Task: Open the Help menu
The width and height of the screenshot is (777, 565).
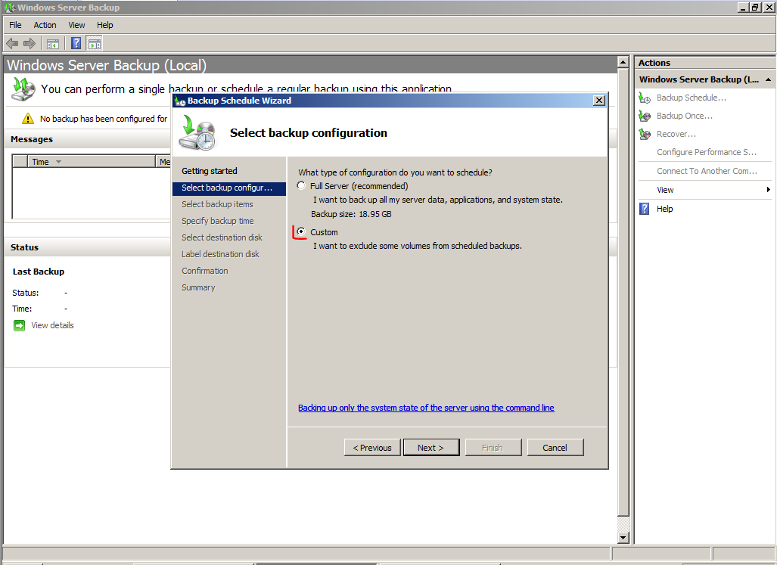Action: tap(105, 25)
